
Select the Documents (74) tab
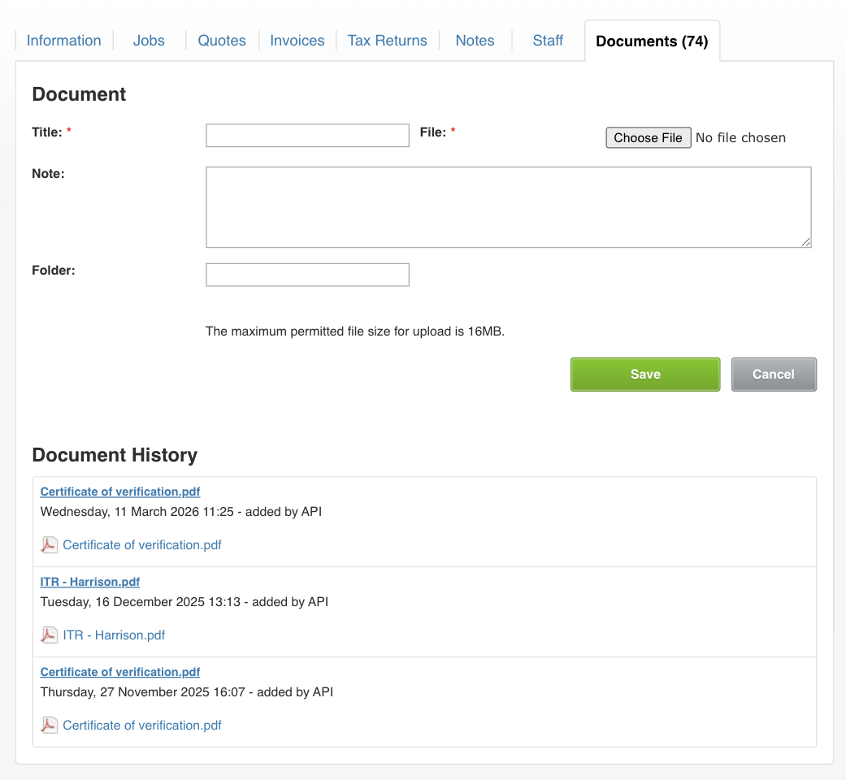click(652, 41)
